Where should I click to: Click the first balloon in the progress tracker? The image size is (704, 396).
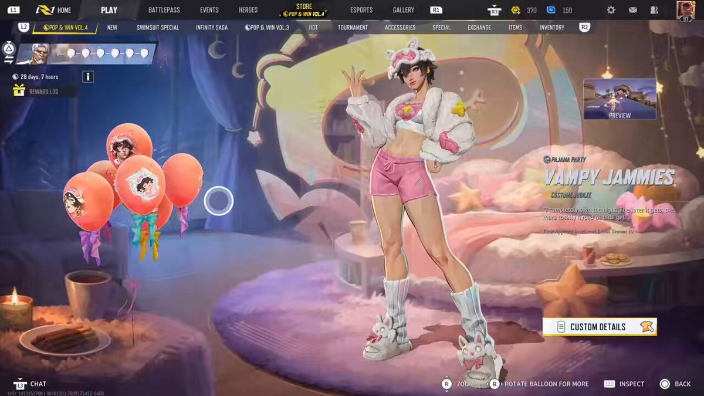tap(71, 54)
